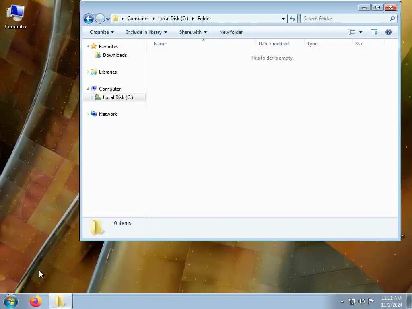Show hidden tray icons arrow
Screen dimensions: 412x309
[342, 301]
